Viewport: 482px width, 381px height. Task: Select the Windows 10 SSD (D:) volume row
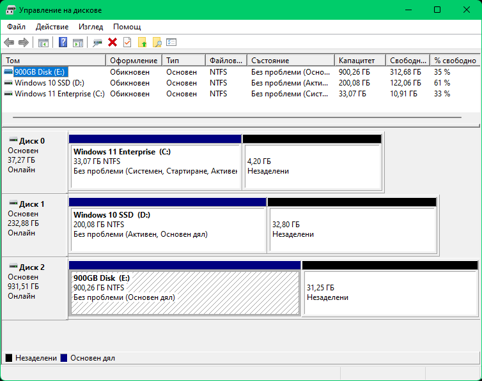point(241,83)
